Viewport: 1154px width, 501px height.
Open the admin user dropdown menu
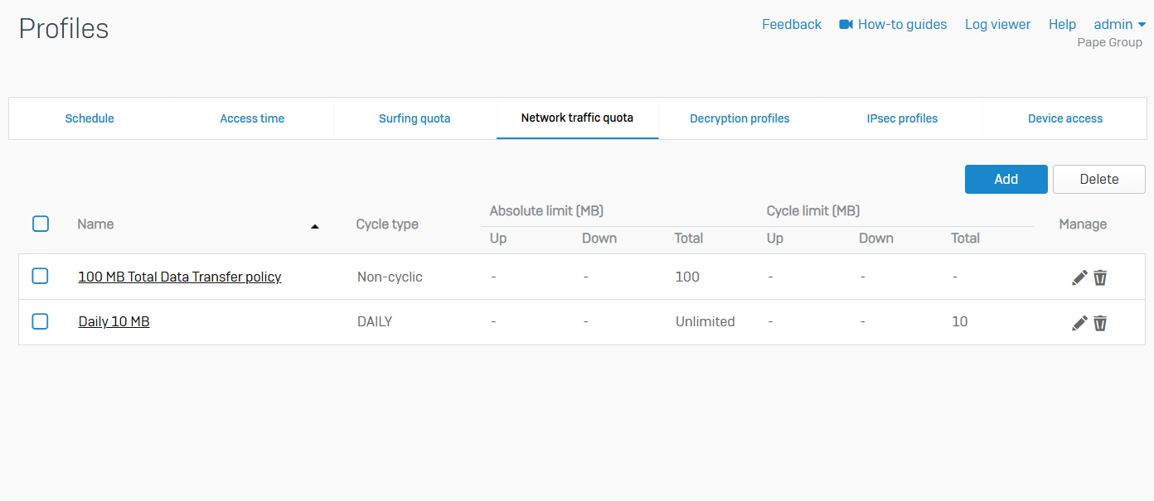[x=1119, y=25]
